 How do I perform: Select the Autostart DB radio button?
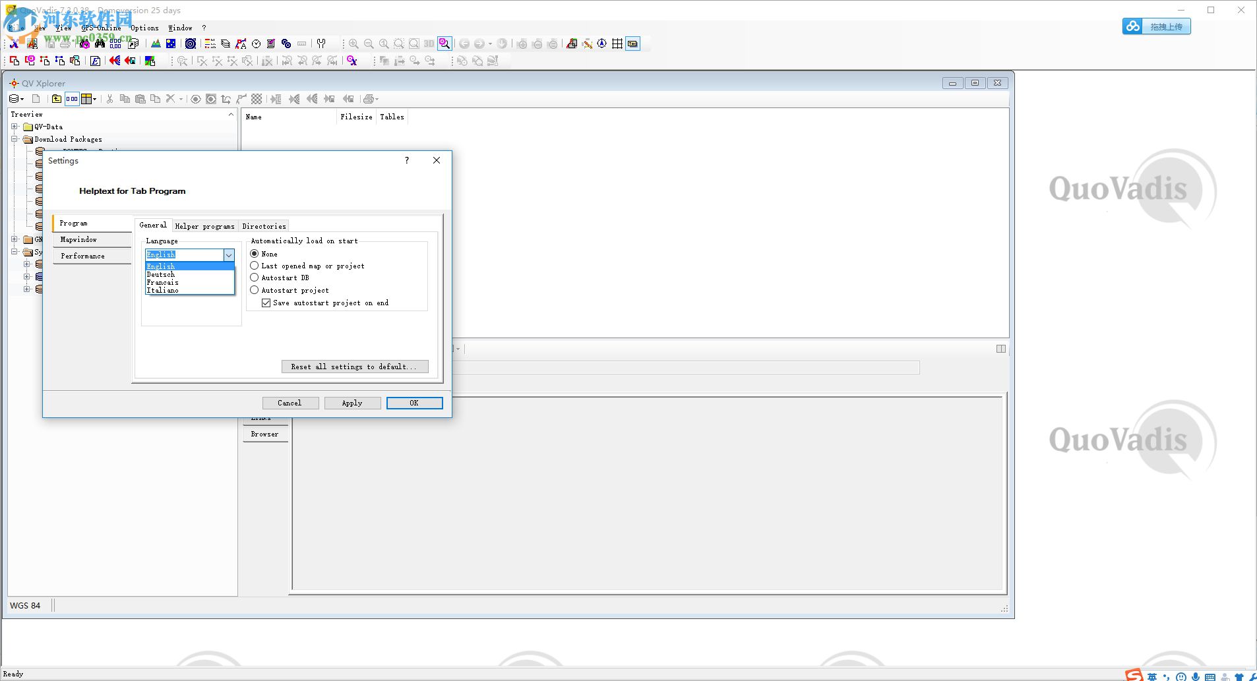tap(255, 278)
